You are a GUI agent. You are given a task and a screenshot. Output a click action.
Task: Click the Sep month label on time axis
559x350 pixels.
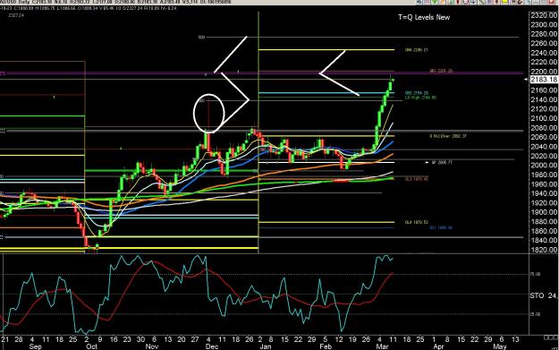click(35, 346)
